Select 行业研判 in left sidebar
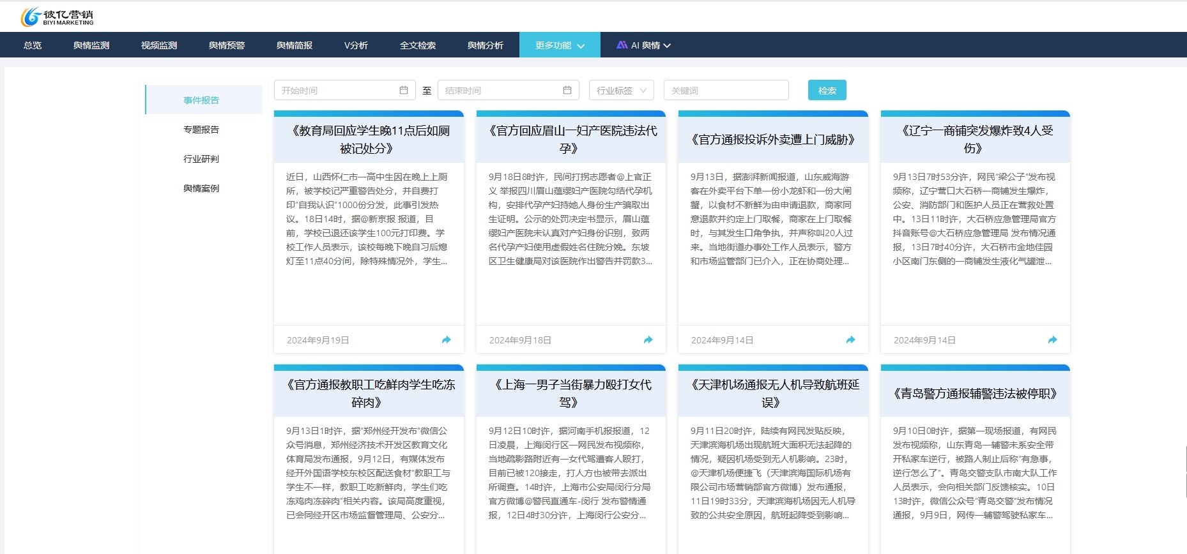Screen dimensions: 1187x554 pos(201,159)
